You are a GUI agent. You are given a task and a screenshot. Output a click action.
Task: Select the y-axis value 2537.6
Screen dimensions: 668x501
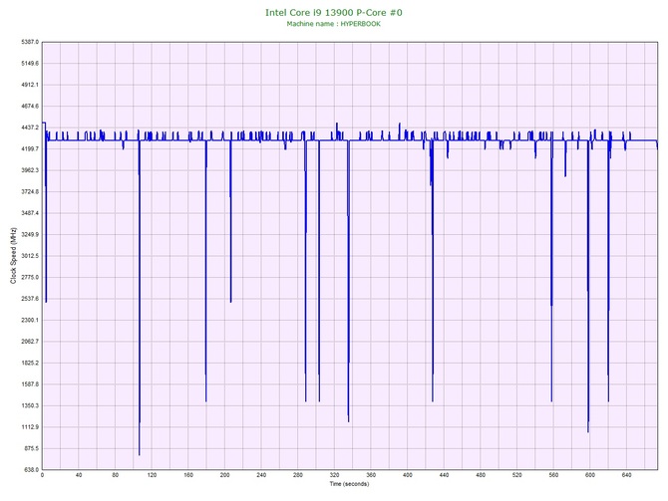pyautogui.click(x=30, y=299)
